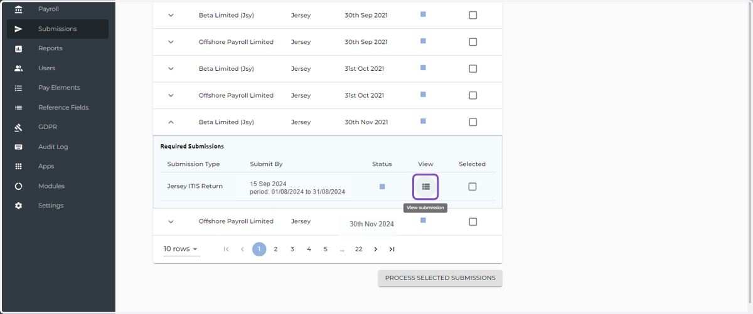753x314 pixels.
Task: Expand Beta Limited 31st Oct 2021 row
Action: tap(171, 69)
